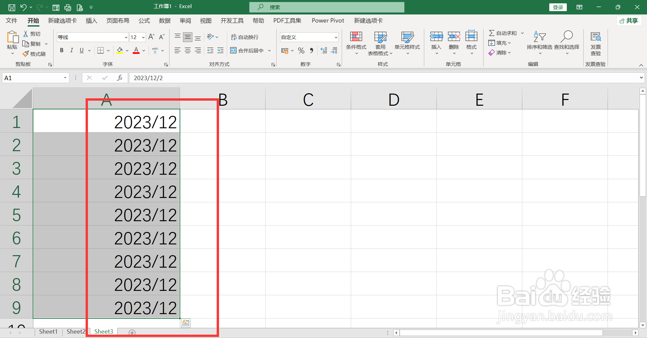Click Decrease Font Size icon
The image size is (647, 338).
click(162, 37)
